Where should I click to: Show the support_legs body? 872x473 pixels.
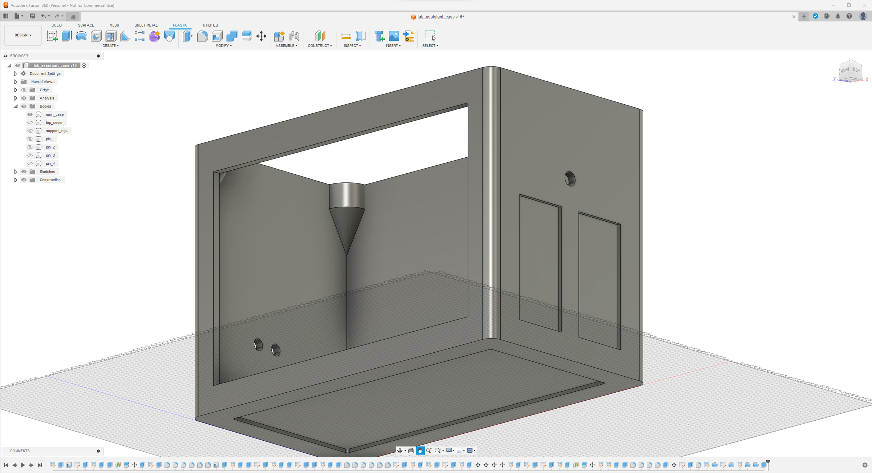pos(30,131)
